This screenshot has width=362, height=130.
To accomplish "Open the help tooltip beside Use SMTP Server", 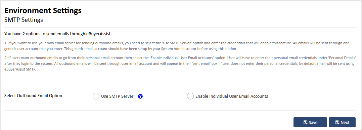I will [x=140, y=96].
